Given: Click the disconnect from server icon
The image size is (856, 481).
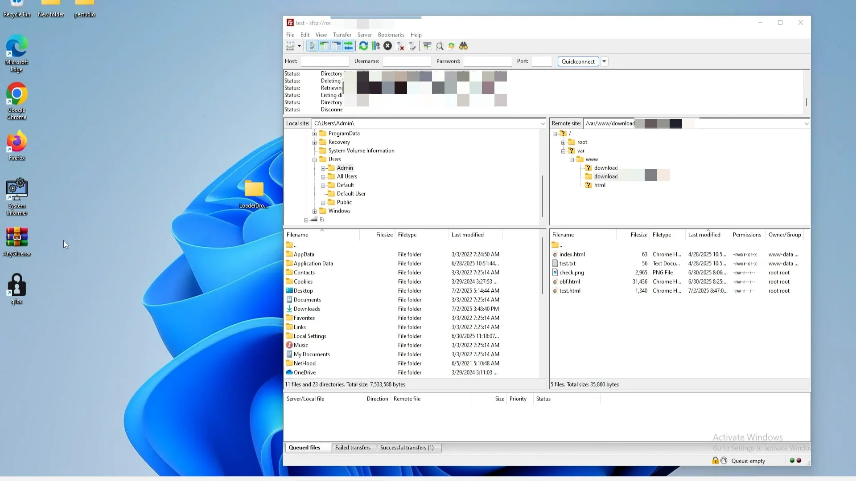Looking at the screenshot, I should [x=400, y=46].
